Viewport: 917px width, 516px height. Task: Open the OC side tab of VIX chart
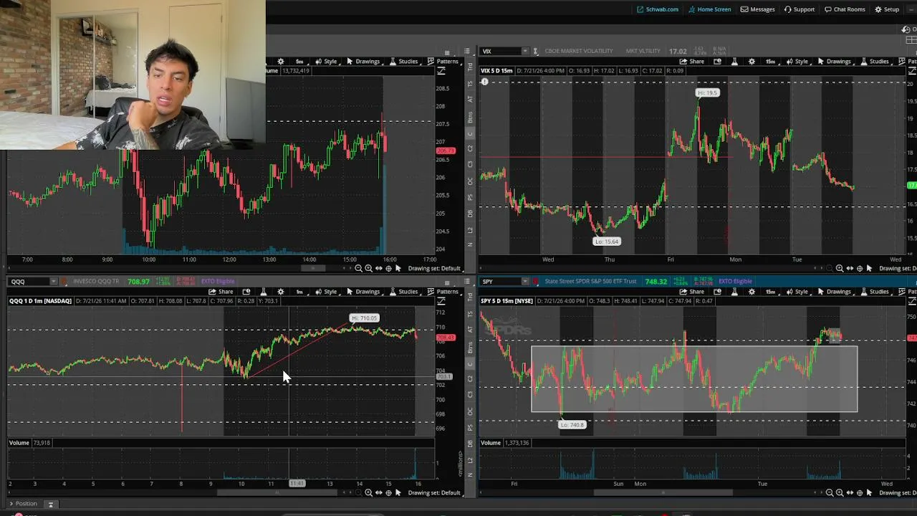pos(471,181)
